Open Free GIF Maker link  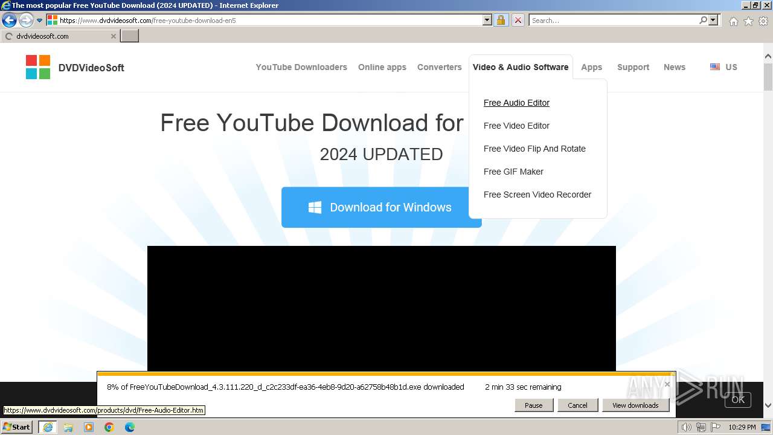point(513,172)
